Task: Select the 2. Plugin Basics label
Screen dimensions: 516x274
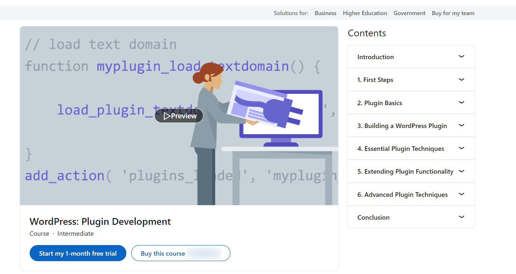Action: [380, 103]
